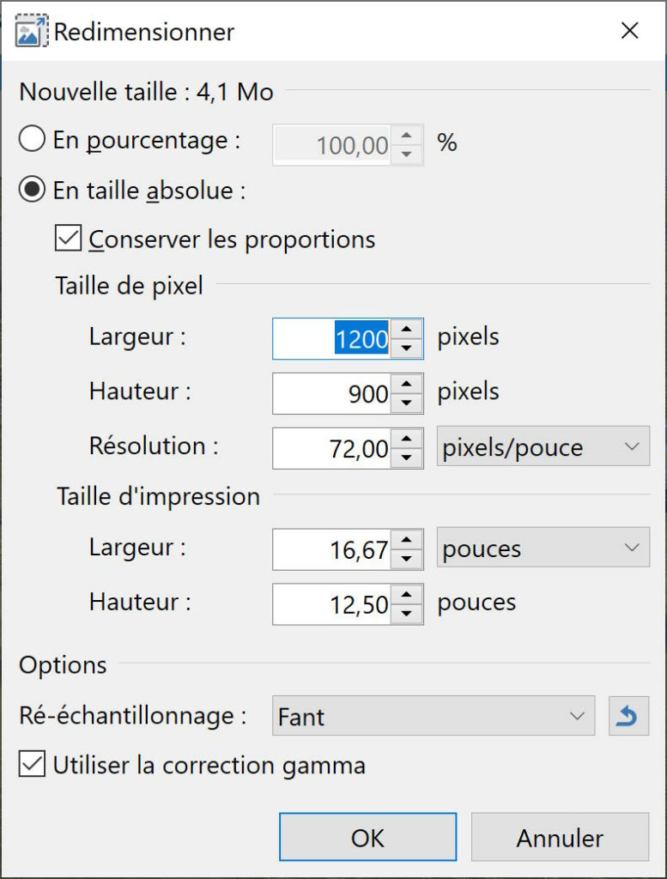Viewport: 667px width, 879px height.
Task: Click the pixel Hauteur 900 field
Action: (332, 393)
